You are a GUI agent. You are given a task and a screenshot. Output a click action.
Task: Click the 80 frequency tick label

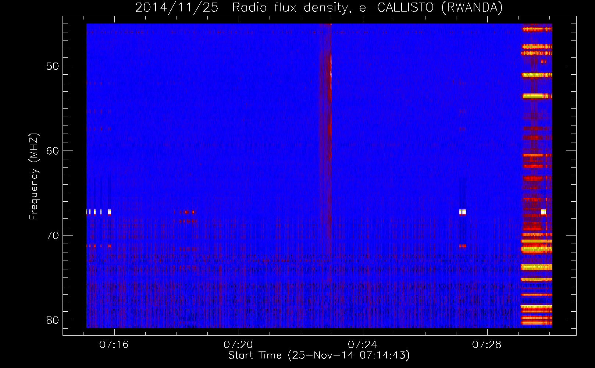point(53,320)
